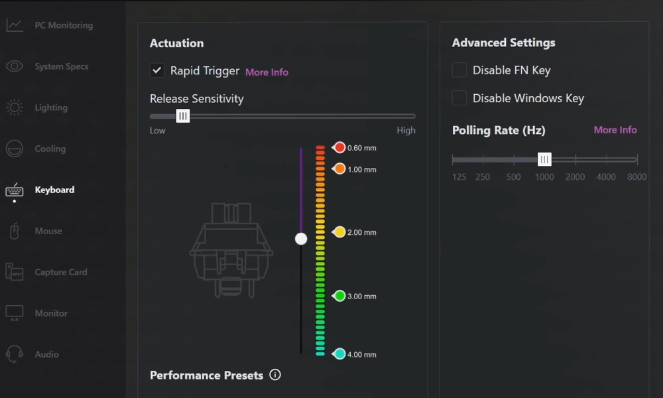Image resolution: width=663 pixels, height=398 pixels.
Task: Click the Release Sensitivity slider handle
Action: 183,116
